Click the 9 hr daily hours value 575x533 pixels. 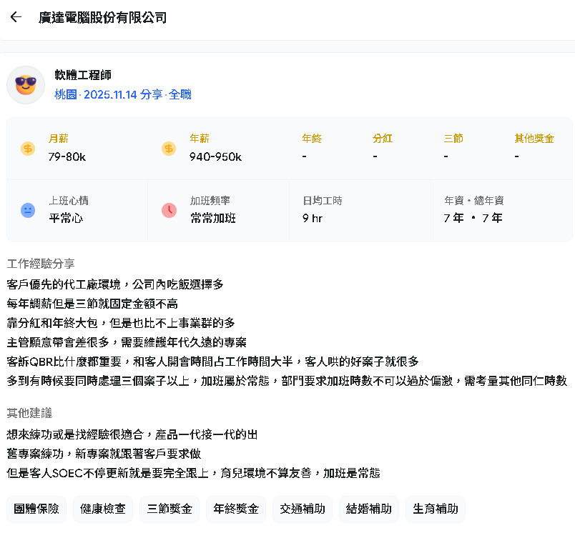(313, 219)
